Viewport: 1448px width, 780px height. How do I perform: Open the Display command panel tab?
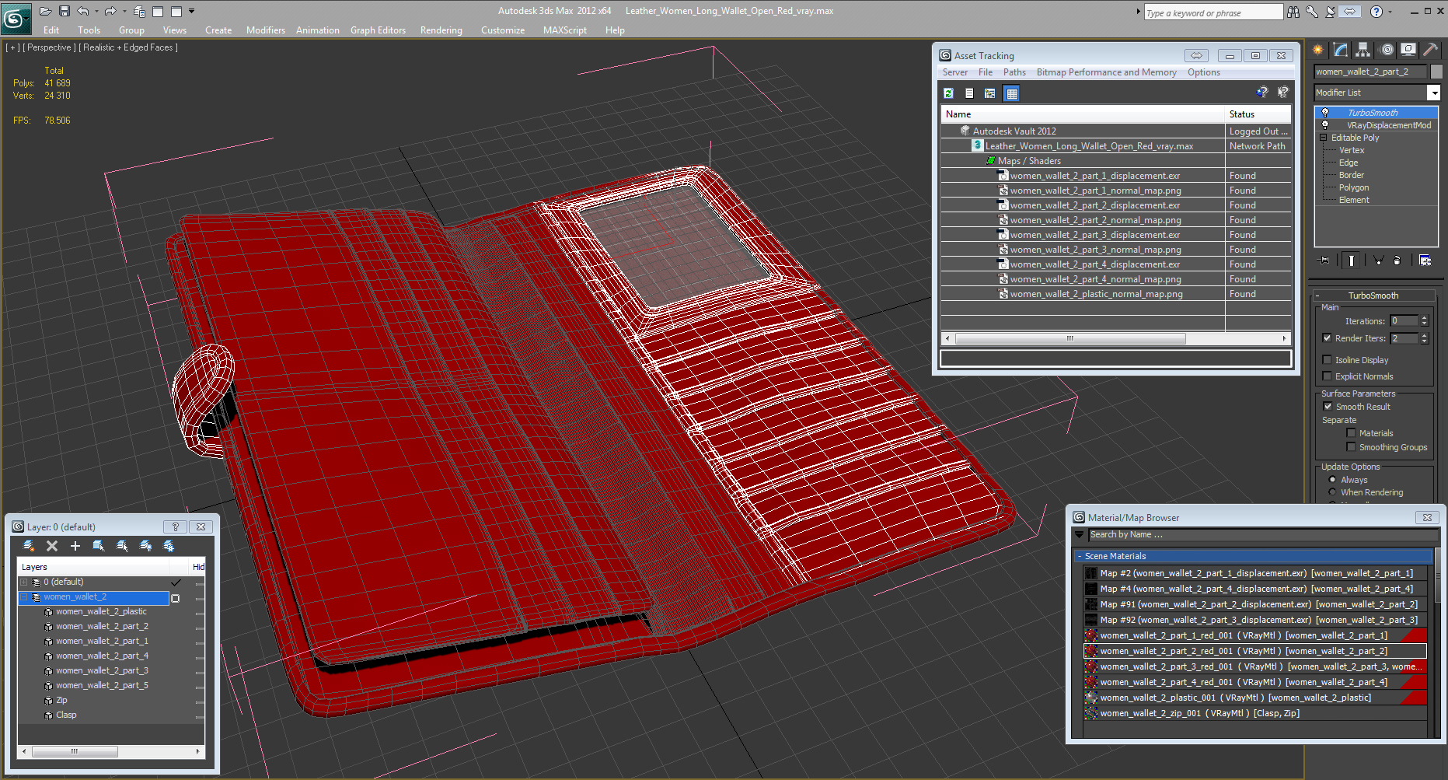tap(1408, 50)
